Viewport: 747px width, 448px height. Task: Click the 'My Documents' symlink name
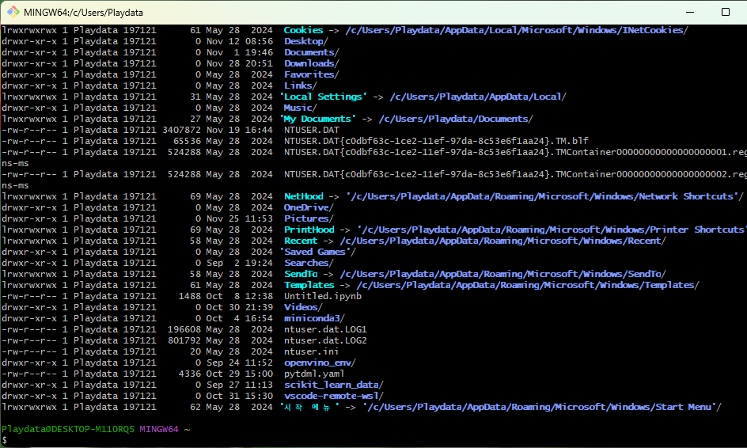318,119
